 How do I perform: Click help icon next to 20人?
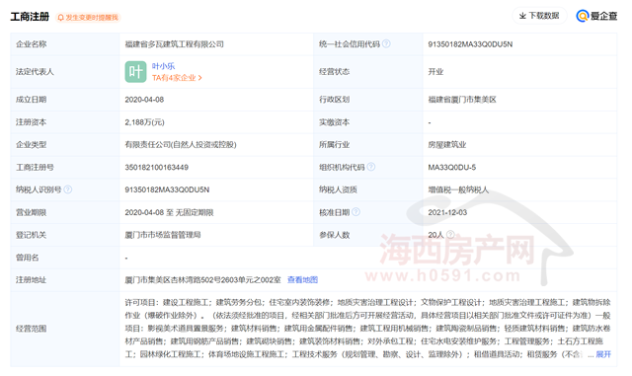point(450,234)
